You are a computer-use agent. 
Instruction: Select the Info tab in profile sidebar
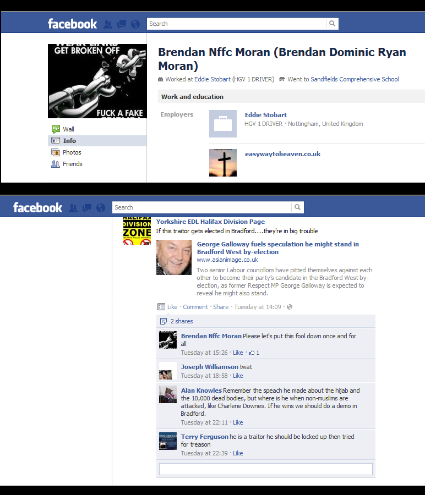[x=69, y=141]
